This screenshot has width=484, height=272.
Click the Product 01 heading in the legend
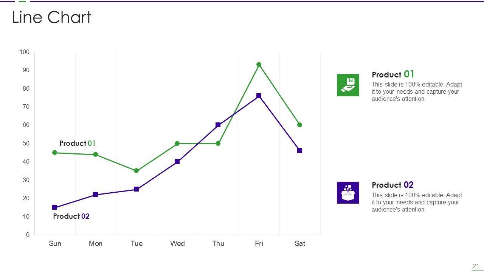(x=393, y=74)
